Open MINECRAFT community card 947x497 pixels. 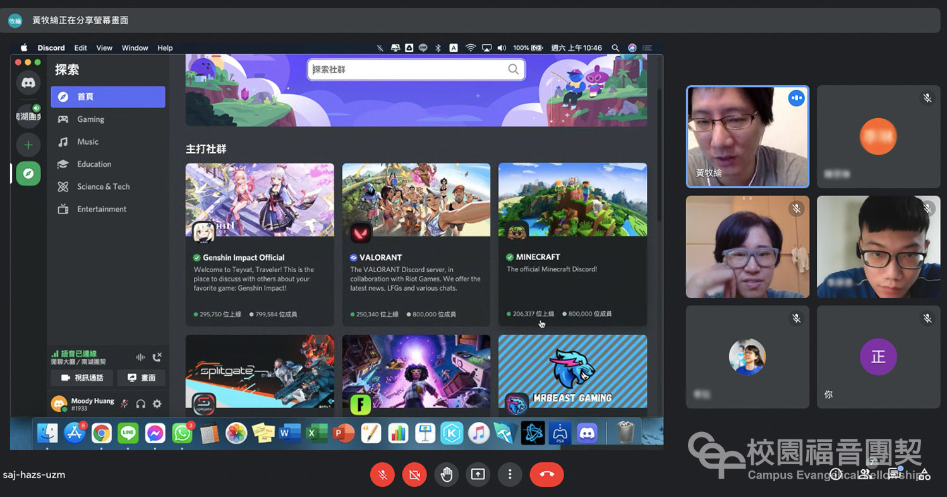[x=572, y=244]
